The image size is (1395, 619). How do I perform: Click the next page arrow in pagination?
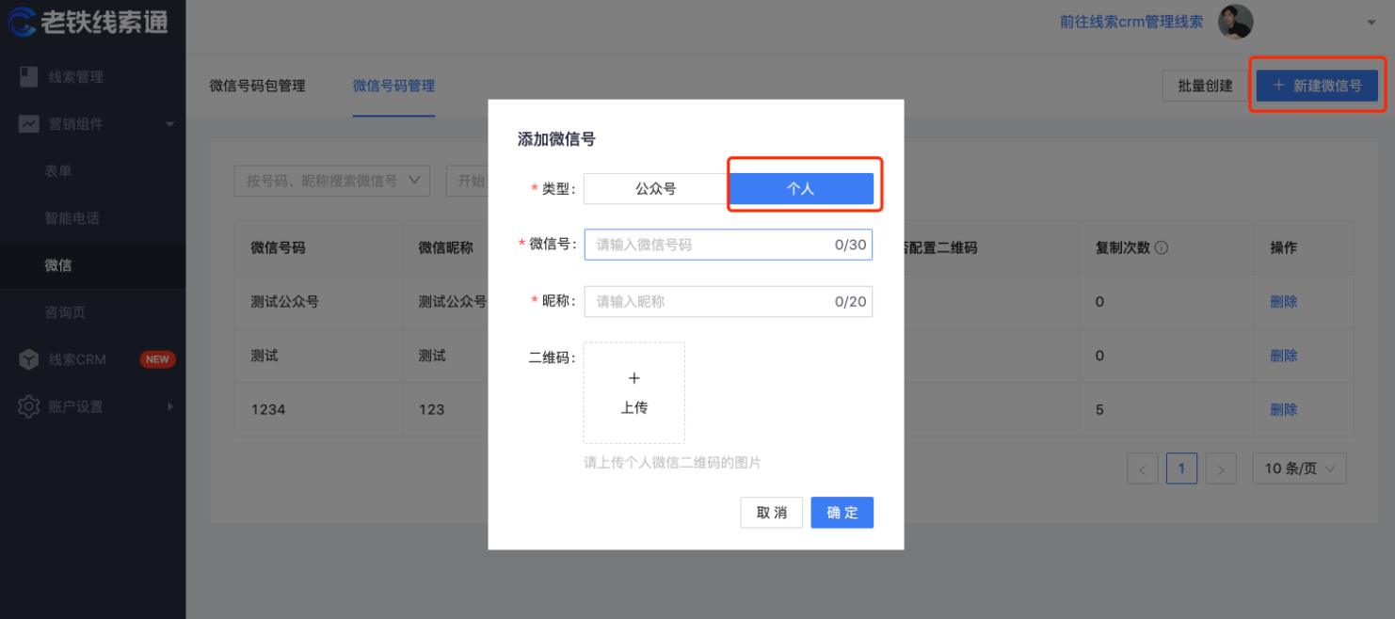(1221, 468)
